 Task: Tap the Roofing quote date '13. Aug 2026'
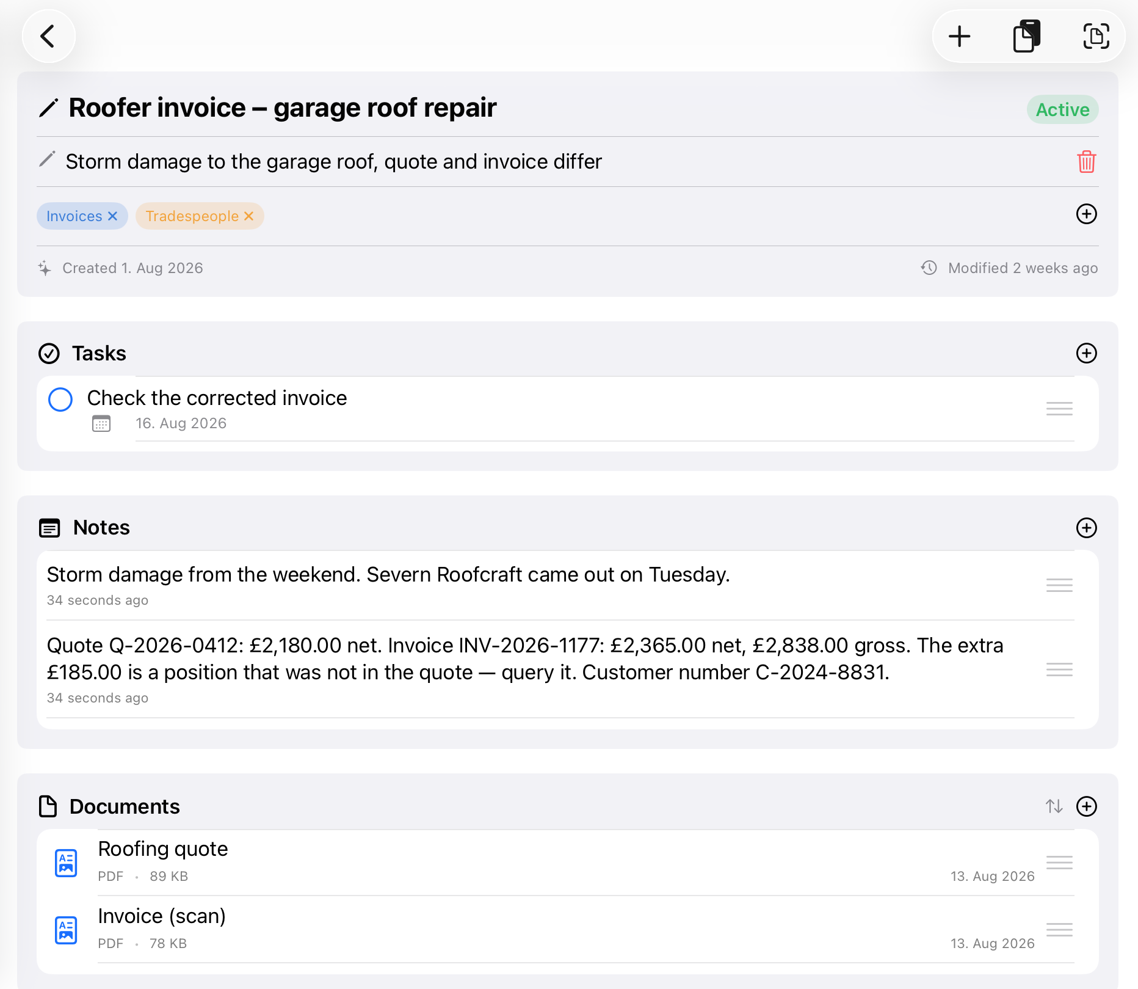pos(992,876)
